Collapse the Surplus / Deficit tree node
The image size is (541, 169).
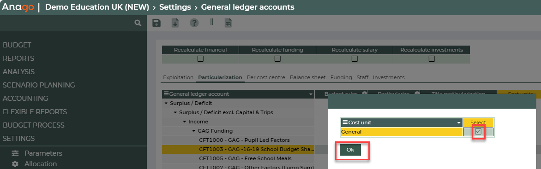click(166, 103)
